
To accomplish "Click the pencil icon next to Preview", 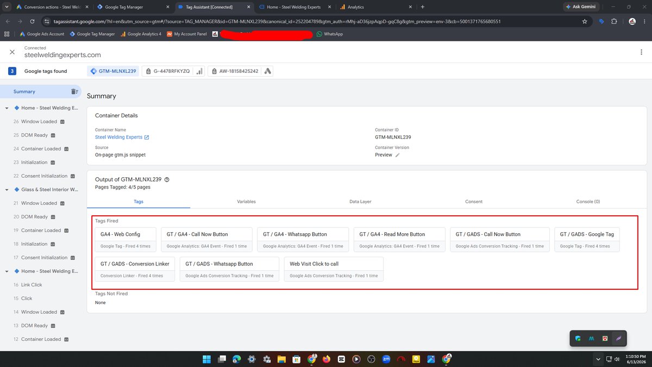I will (x=397, y=155).
